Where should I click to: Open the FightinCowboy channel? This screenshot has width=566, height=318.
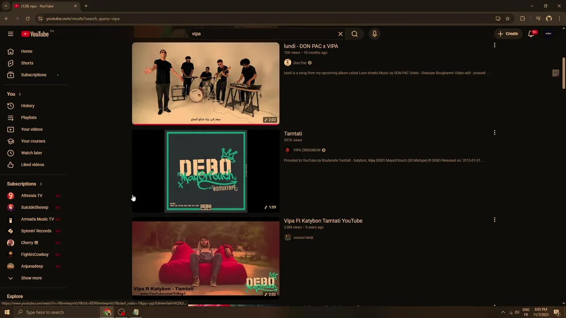(x=34, y=254)
